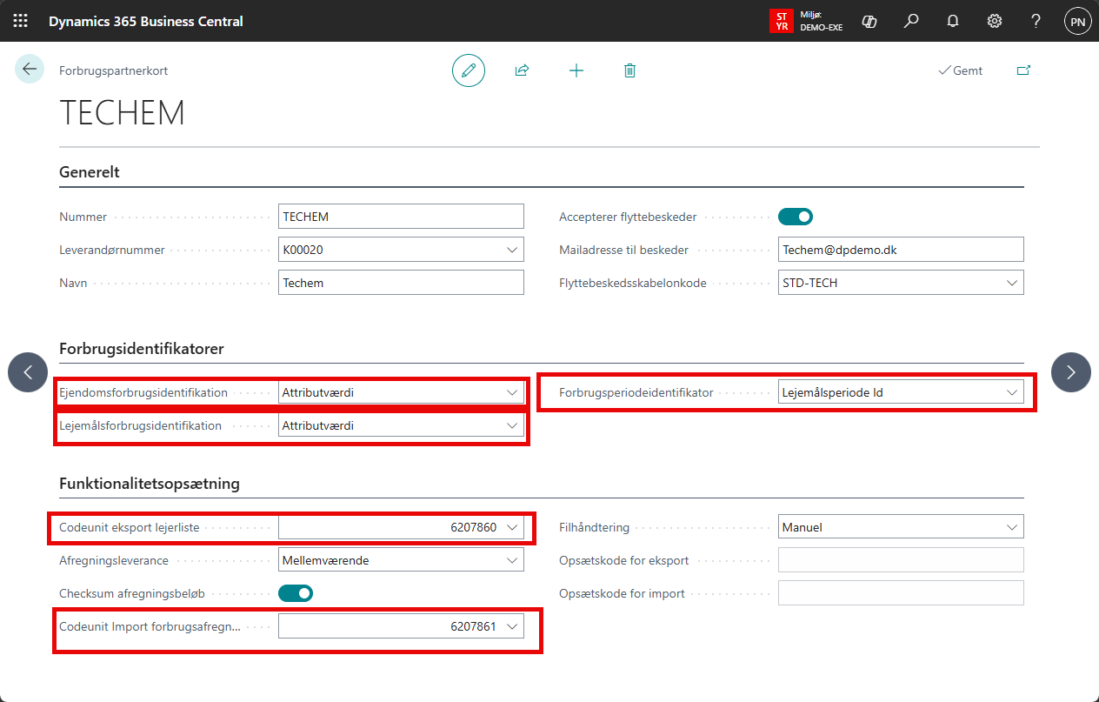The width and height of the screenshot is (1099, 702).
Task: Click the share icon in toolbar
Action: tap(522, 70)
